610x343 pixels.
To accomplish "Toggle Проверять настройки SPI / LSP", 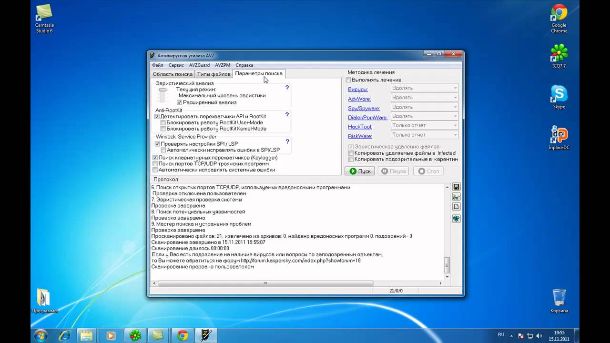I will 157,143.
